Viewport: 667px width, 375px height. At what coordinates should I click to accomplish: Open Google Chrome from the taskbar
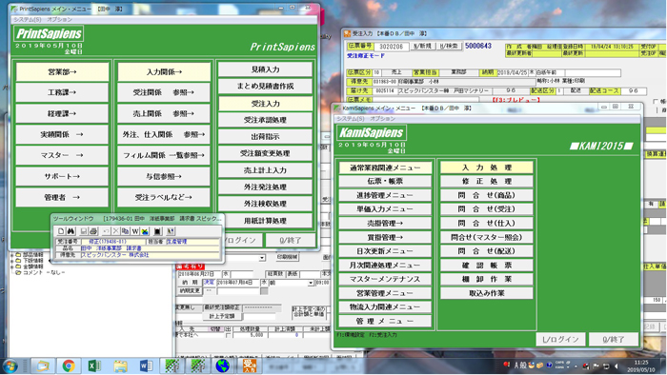(69, 365)
